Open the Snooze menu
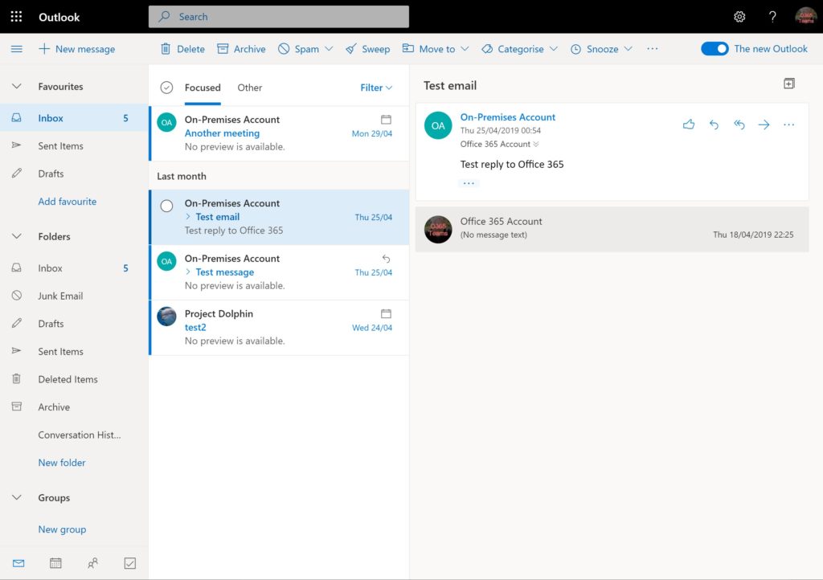This screenshot has height=580, width=823. click(x=601, y=49)
